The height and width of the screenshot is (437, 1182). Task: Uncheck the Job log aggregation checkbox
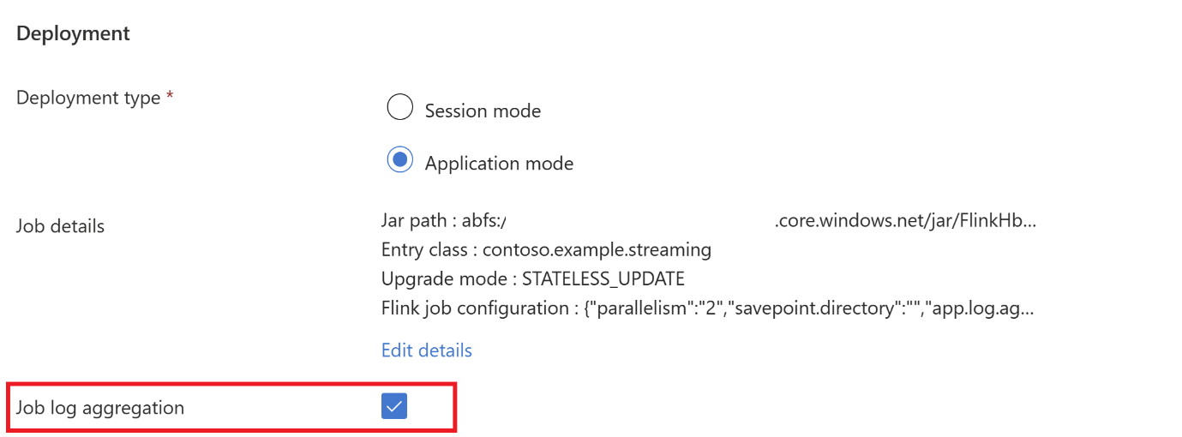point(394,407)
